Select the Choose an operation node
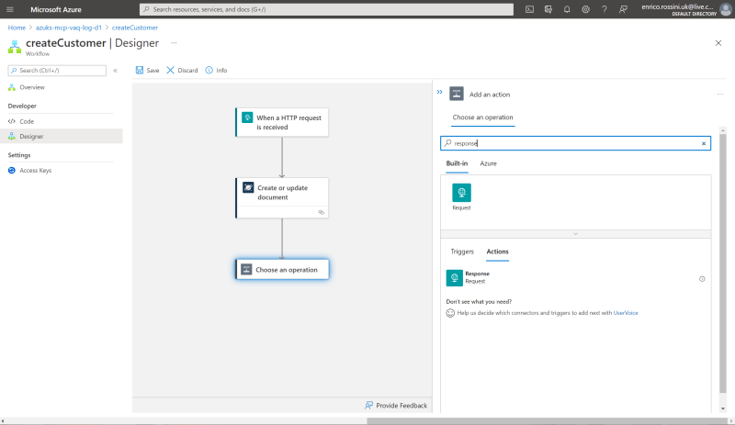The image size is (735, 425). click(x=282, y=270)
